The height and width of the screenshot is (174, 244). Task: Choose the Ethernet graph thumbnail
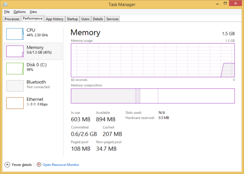pyautogui.click(x=15, y=103)
